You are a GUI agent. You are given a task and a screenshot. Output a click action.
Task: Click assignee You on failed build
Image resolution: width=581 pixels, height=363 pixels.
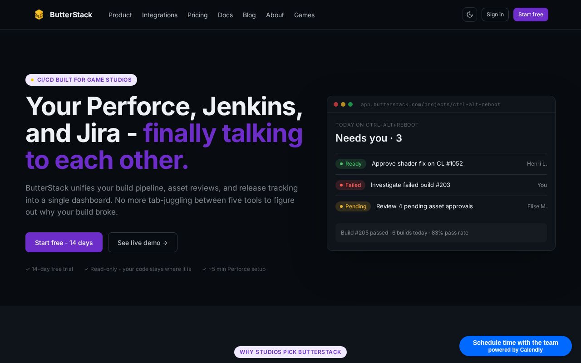(x=542, y=185)
